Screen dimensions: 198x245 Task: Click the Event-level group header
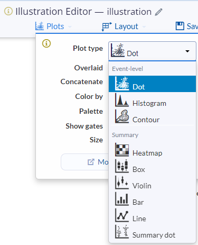[x=127, y=69]
